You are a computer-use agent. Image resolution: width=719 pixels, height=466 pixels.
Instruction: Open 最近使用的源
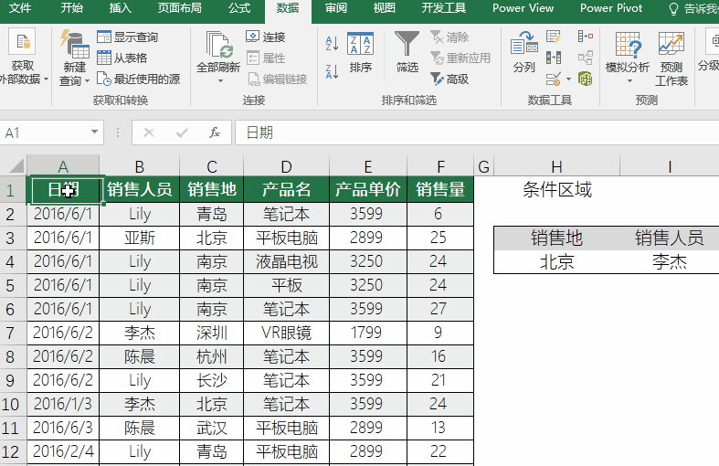click(139, 79)
